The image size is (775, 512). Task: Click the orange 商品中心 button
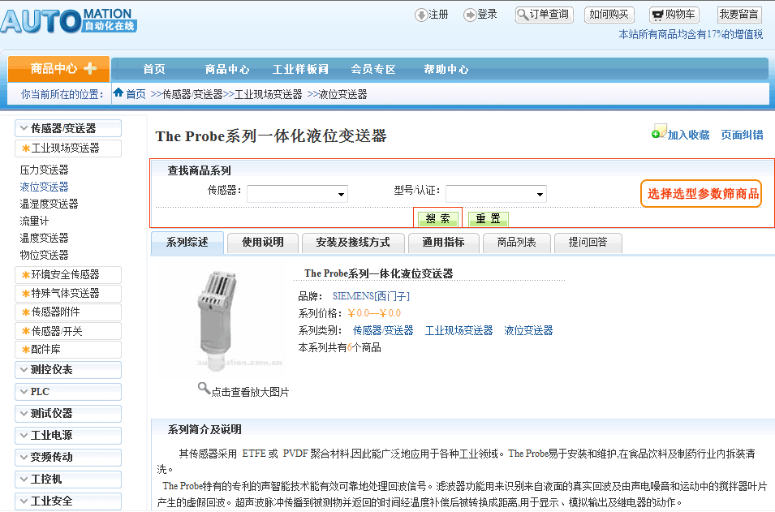coord(58,68)
